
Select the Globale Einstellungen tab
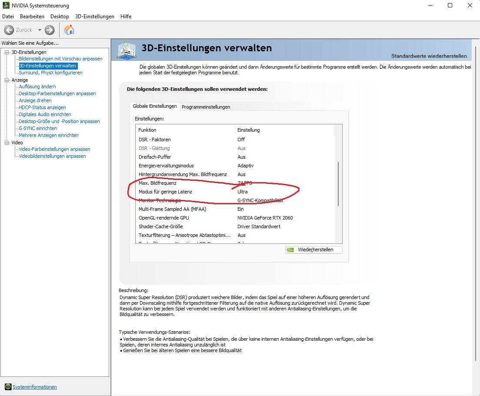[x=155, y=106]
